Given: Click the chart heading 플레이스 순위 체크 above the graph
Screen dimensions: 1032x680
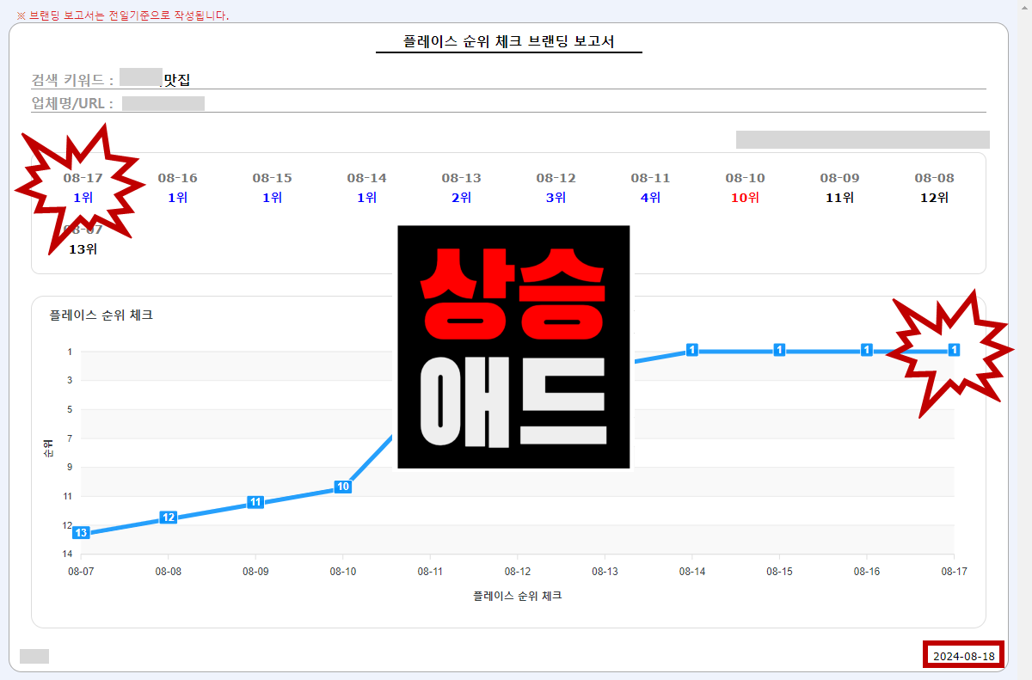Looking at the screenshot, I should point(101,315).
